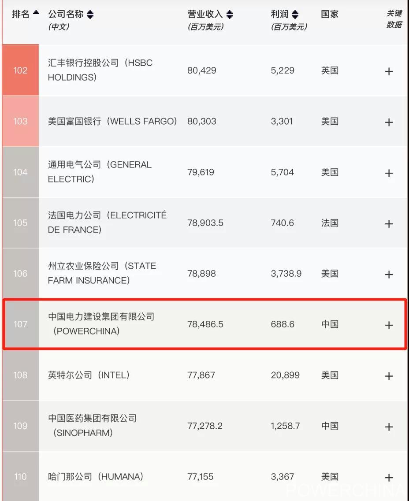
Task: Sort by rank column arrow
Action: click(36, 13)
